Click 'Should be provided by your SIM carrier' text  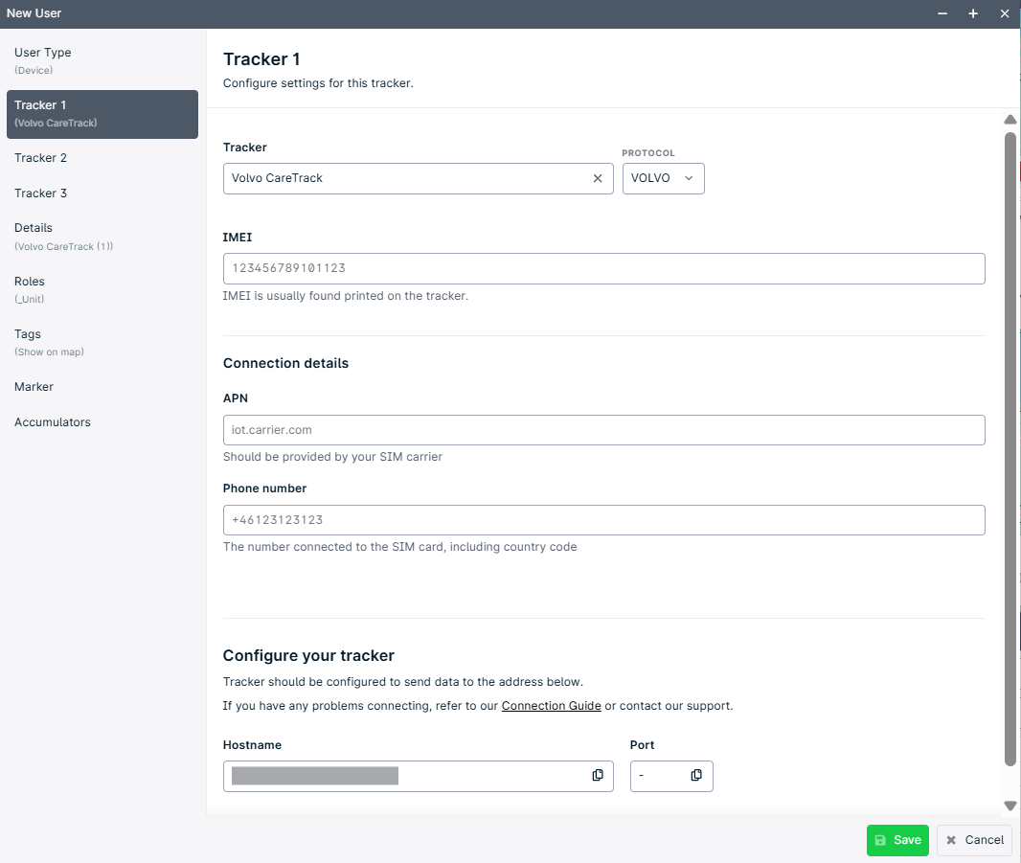point(332,457)
